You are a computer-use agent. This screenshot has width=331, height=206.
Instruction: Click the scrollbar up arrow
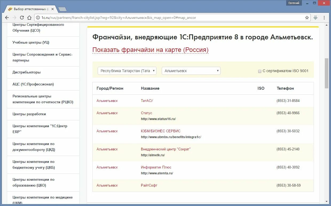[326, 24]
